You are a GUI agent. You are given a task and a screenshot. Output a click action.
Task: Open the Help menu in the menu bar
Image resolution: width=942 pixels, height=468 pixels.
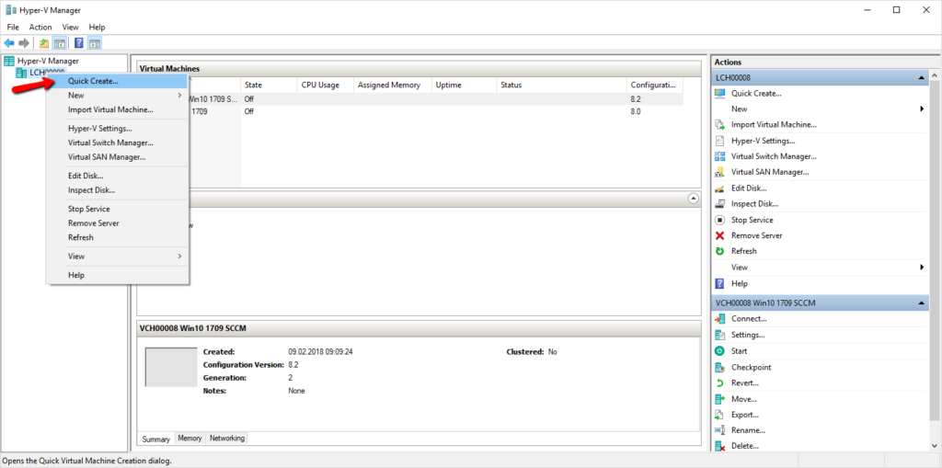[97, 27]
